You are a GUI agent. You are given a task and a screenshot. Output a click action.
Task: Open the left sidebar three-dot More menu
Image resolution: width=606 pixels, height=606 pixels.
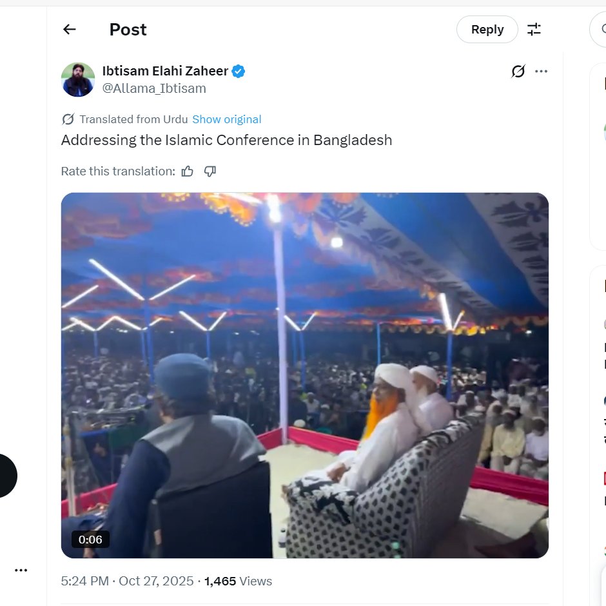[x=21, y=570]
